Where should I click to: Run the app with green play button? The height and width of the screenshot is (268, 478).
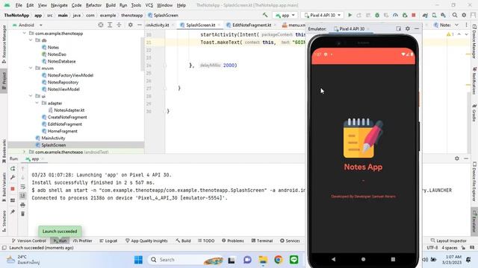pyautogui.click(x=350, y=15)
